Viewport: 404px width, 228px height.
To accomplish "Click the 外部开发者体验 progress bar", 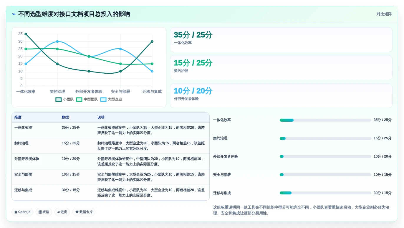I will point(325,157).
